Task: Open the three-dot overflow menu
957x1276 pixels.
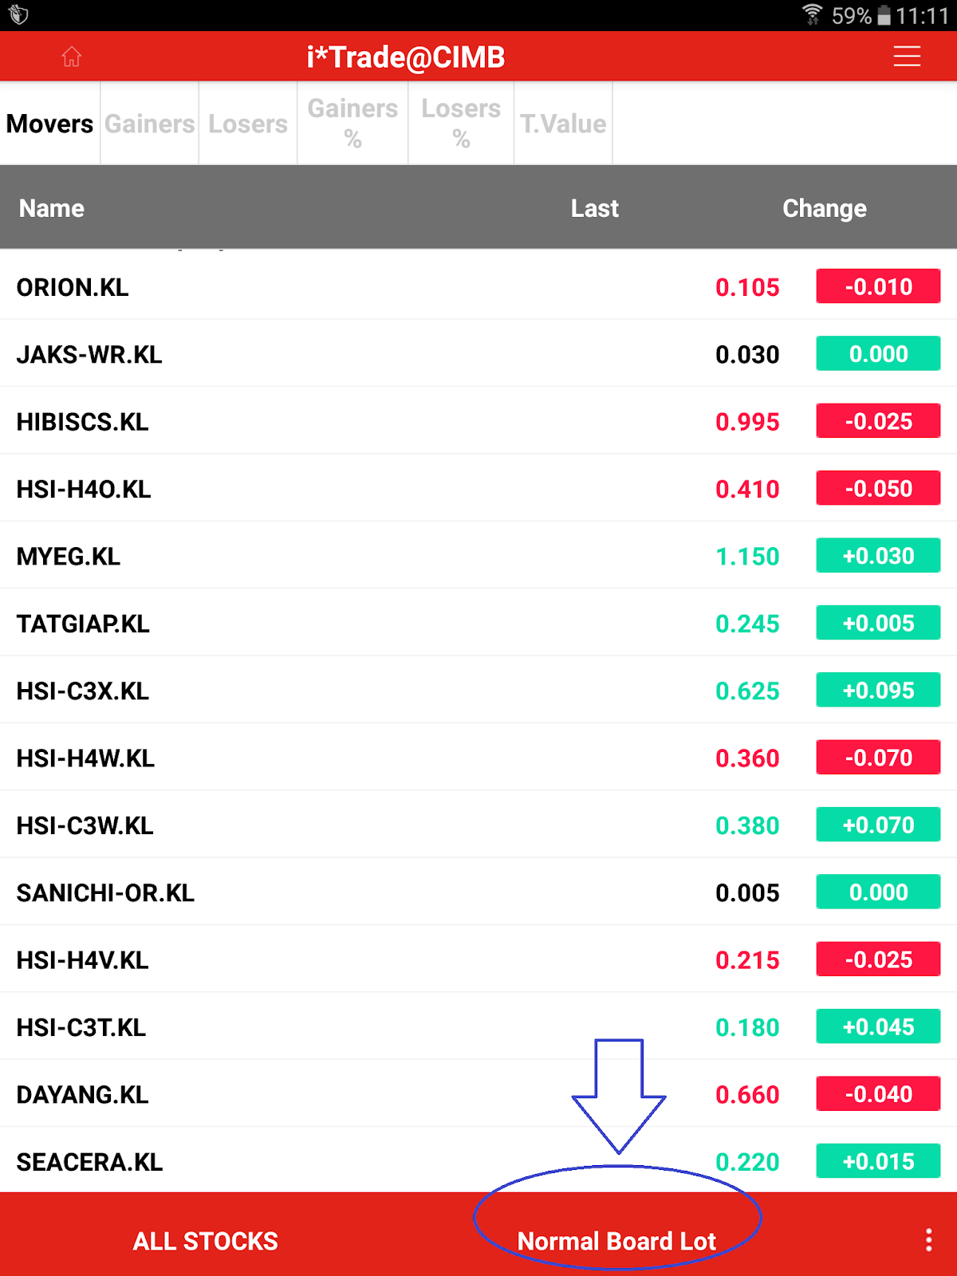Action: tap(928, 1240)
